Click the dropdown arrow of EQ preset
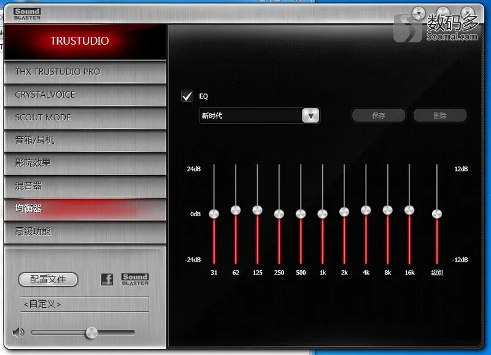 point(311,115)
